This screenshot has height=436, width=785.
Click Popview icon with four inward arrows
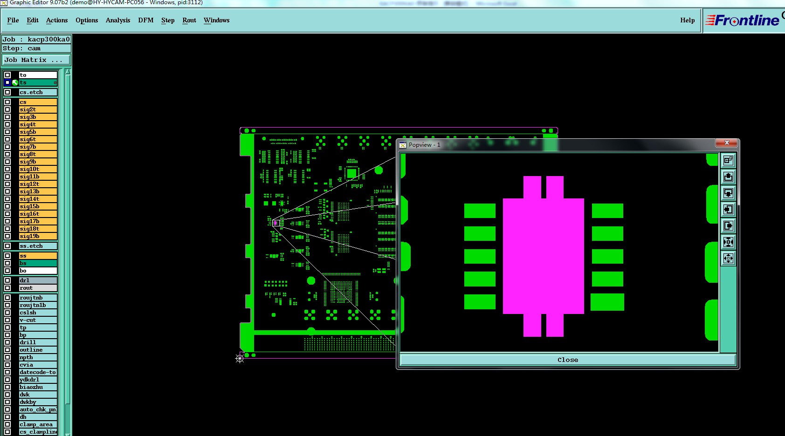point(728,242)
